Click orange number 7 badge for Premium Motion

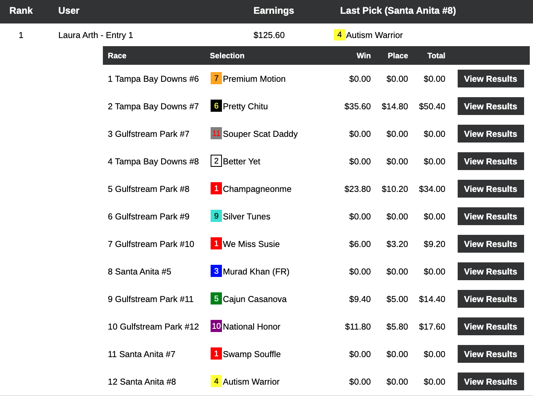216,79
